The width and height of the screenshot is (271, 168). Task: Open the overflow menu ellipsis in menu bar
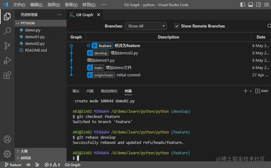(104, 5)
